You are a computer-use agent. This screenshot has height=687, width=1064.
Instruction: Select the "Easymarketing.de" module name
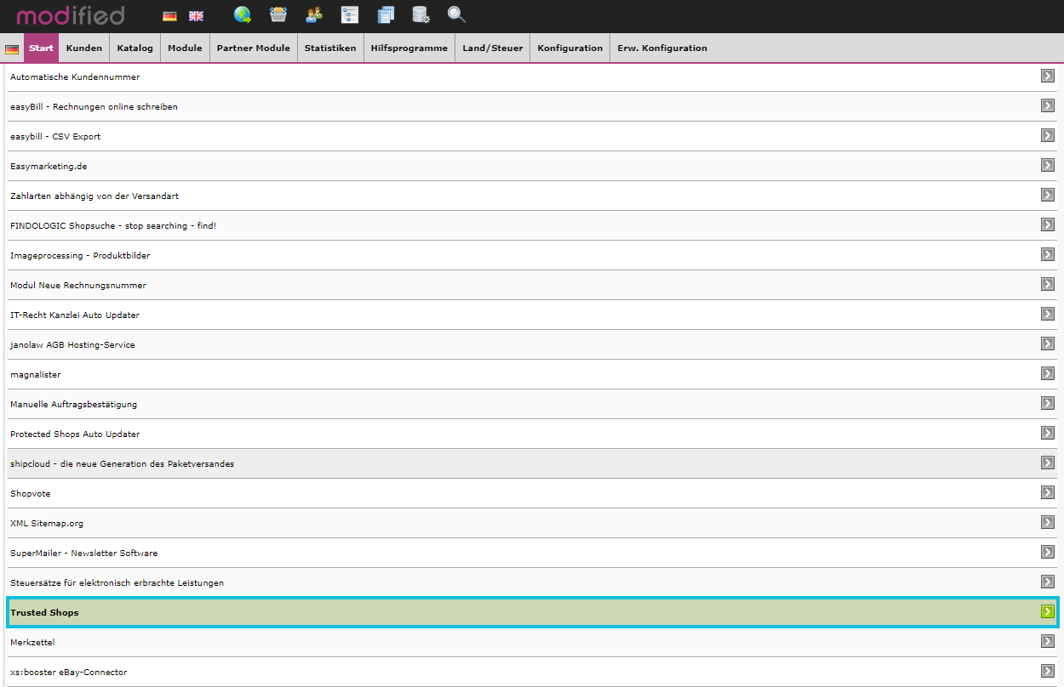(x=49, y=167)
